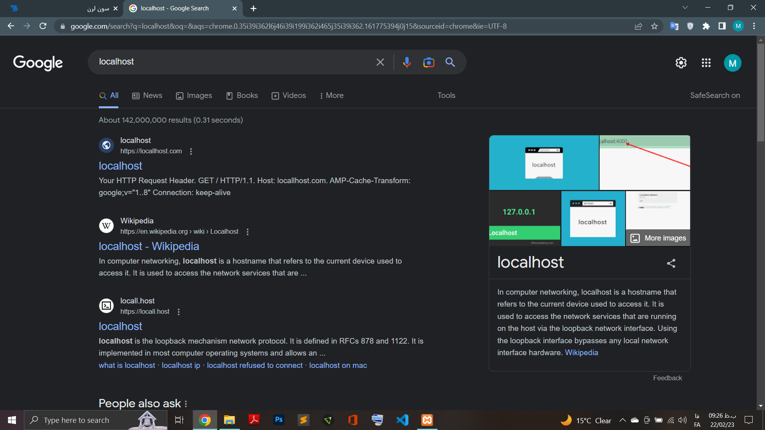Image resolution: width=765 pixels, height=430 pixels.
Task: Open Google quick settings gear
Action: (x=681, y=63)
